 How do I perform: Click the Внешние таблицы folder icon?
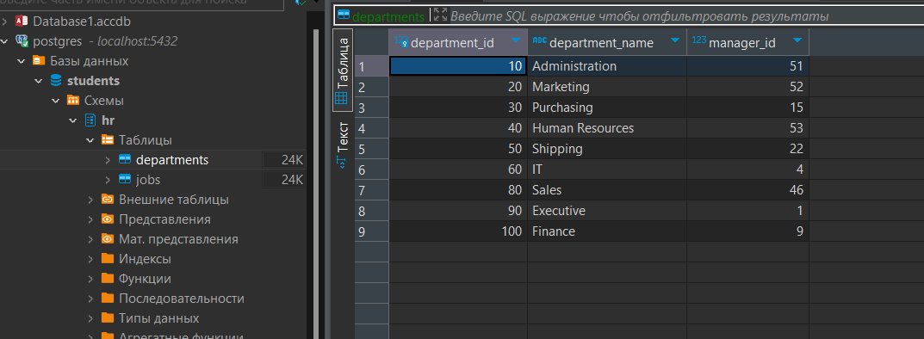coord(108,200)
